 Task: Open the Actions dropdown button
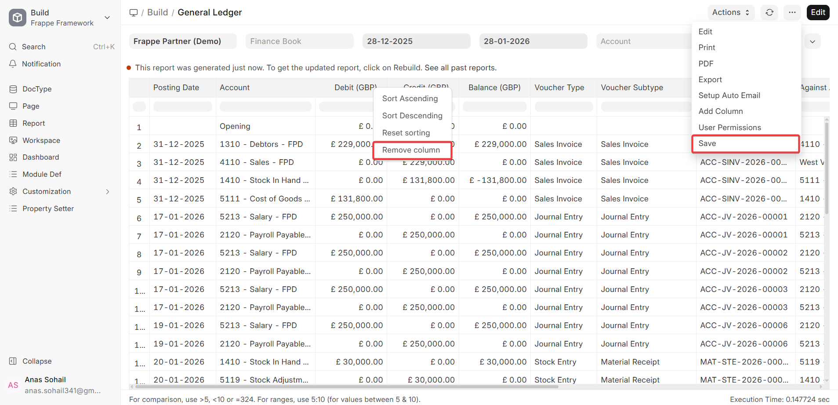coord(731,12)
